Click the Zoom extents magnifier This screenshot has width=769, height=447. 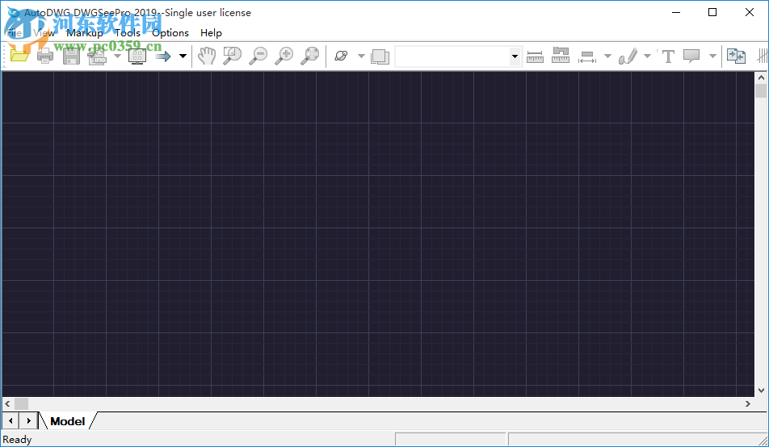click(310, 56)
